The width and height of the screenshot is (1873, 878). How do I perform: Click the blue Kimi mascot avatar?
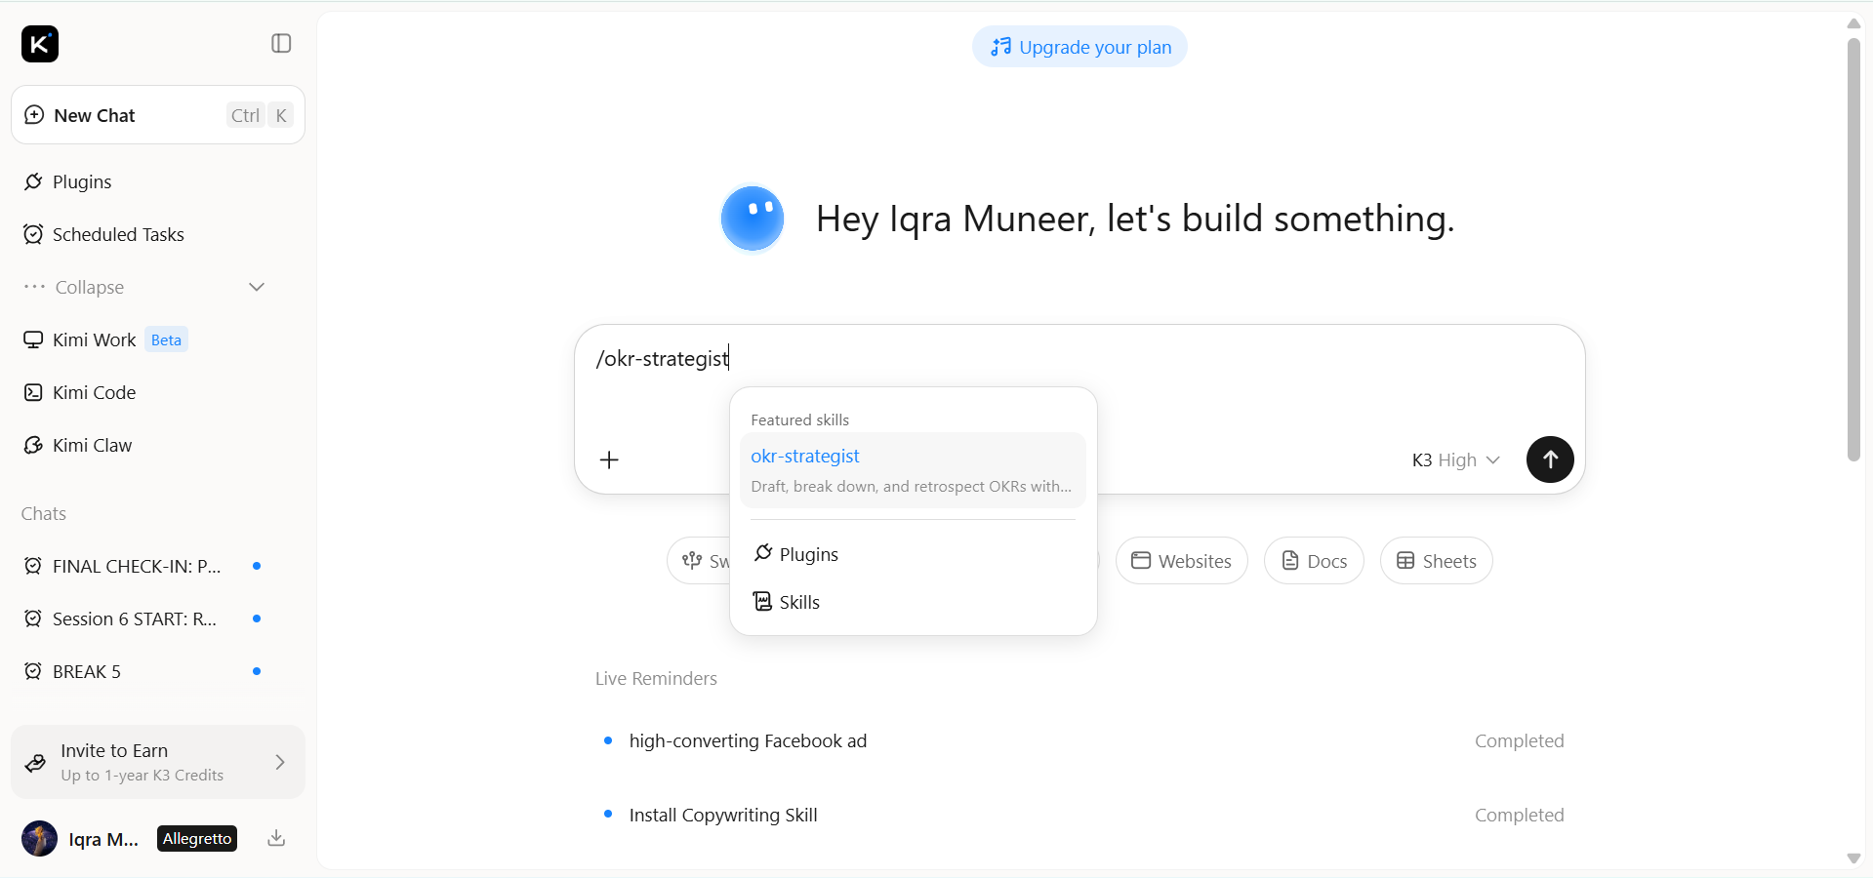tap(753, 219)
